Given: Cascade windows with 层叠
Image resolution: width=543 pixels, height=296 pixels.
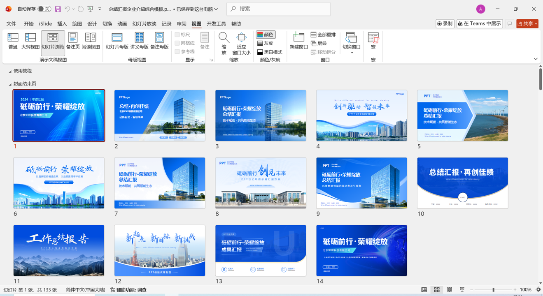Looking at the screenshot, I should click(319, 43).
